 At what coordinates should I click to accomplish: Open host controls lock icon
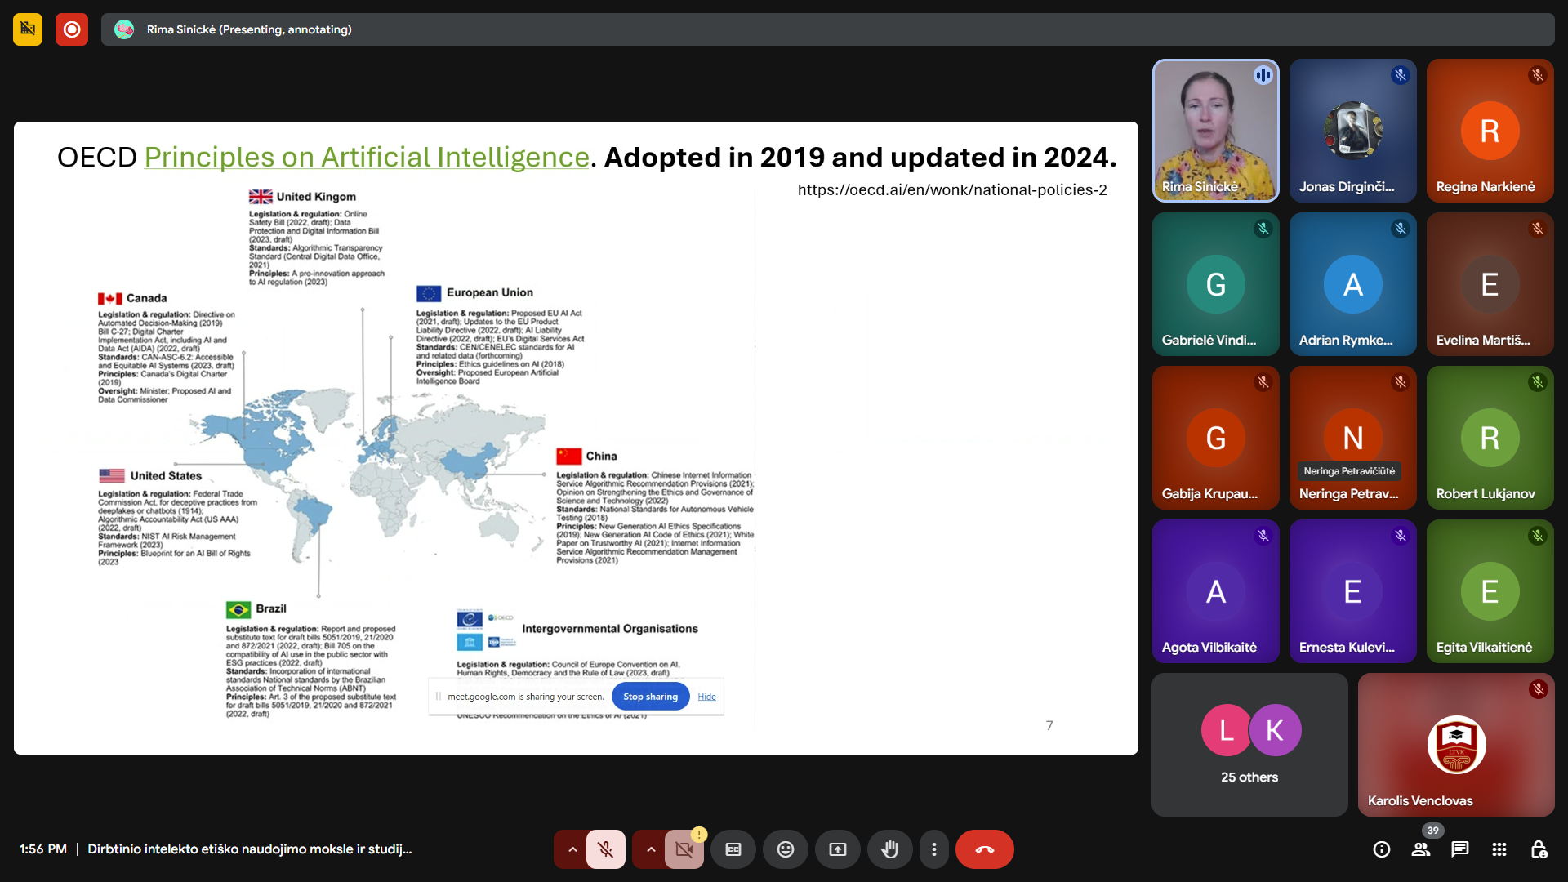[x=1539, y=849]
